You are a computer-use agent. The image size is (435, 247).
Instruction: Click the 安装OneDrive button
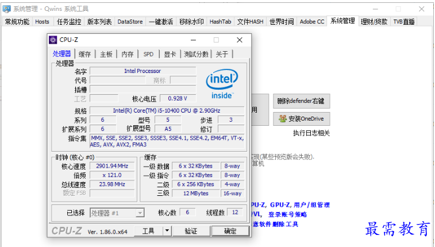[301, 119]
